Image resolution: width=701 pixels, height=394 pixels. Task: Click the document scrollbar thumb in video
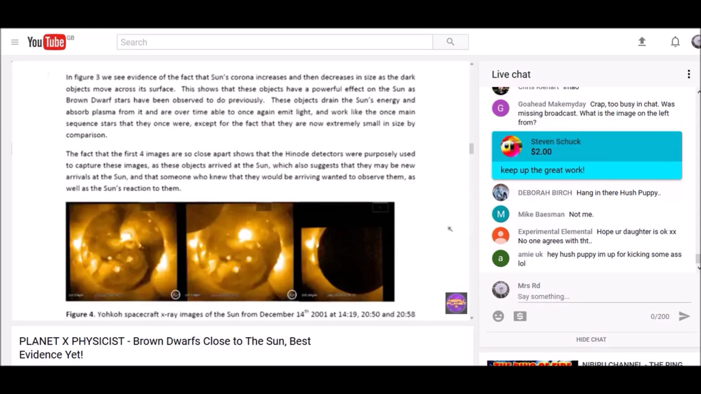[x=471, y=148]
